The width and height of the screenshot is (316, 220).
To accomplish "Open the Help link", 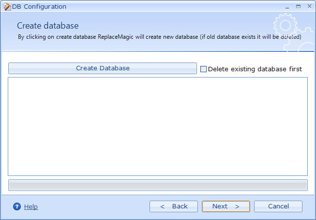I will click(x=30, y=206).
